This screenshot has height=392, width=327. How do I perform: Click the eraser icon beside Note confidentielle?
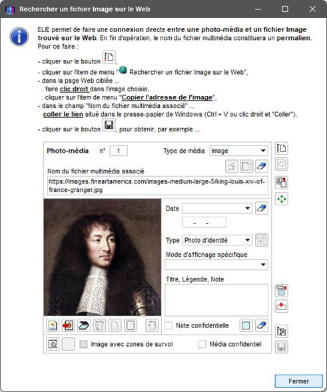(262, 325)
